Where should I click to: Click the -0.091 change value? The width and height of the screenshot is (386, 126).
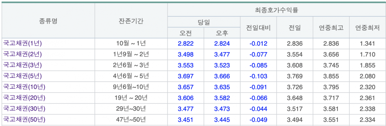tap(258, 87)
